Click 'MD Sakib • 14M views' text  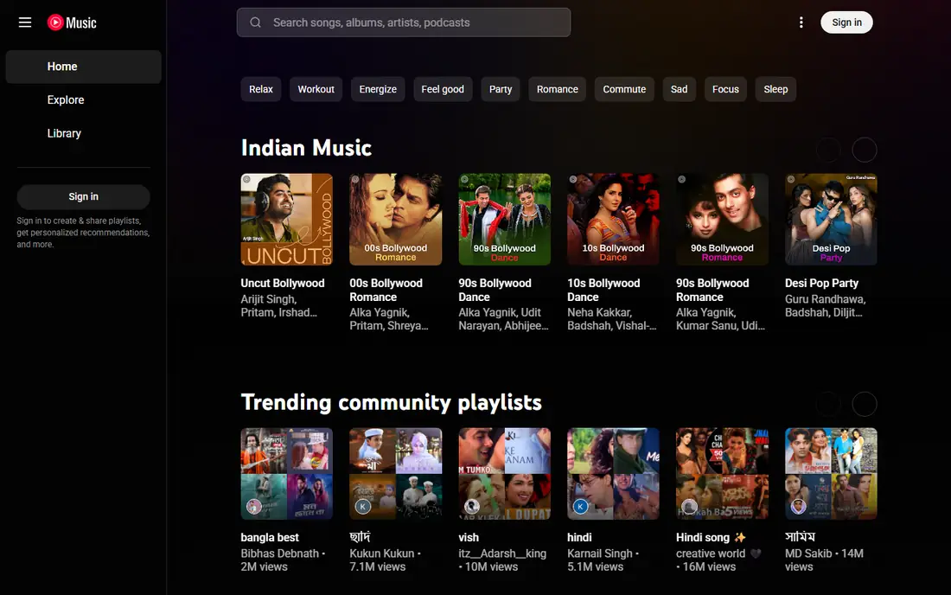point(824,560)
